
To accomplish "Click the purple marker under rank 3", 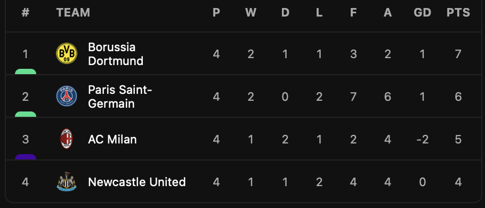I will point(26,157).
